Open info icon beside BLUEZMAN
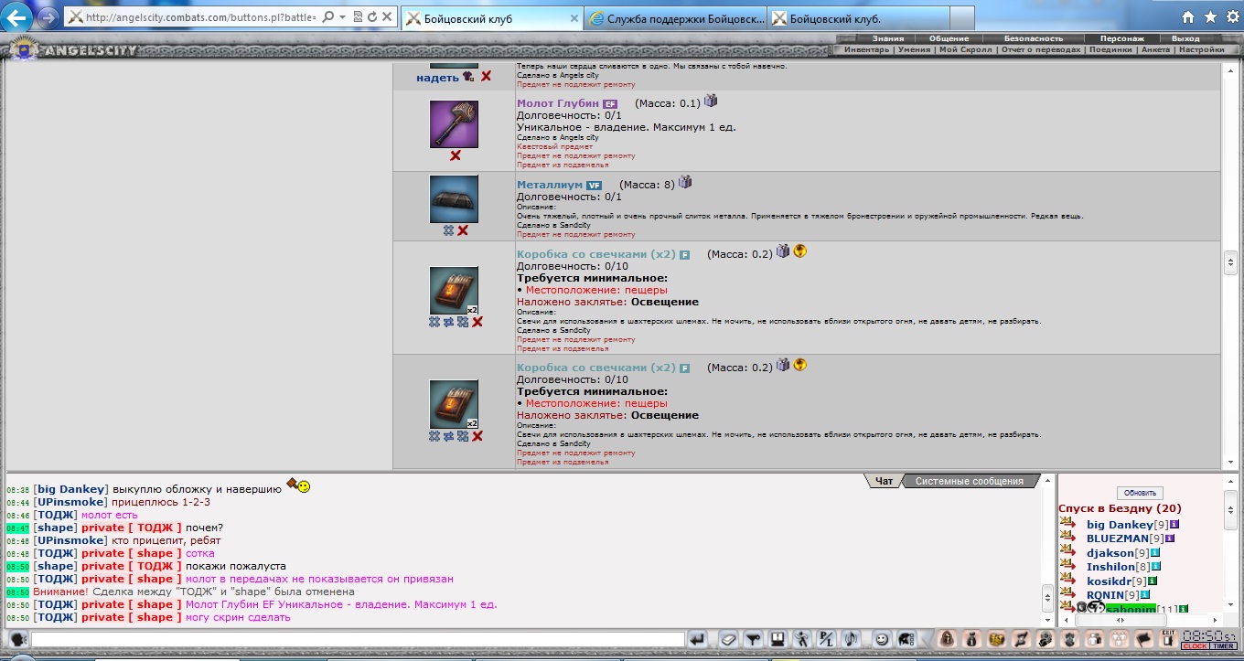 [1170, 538]
